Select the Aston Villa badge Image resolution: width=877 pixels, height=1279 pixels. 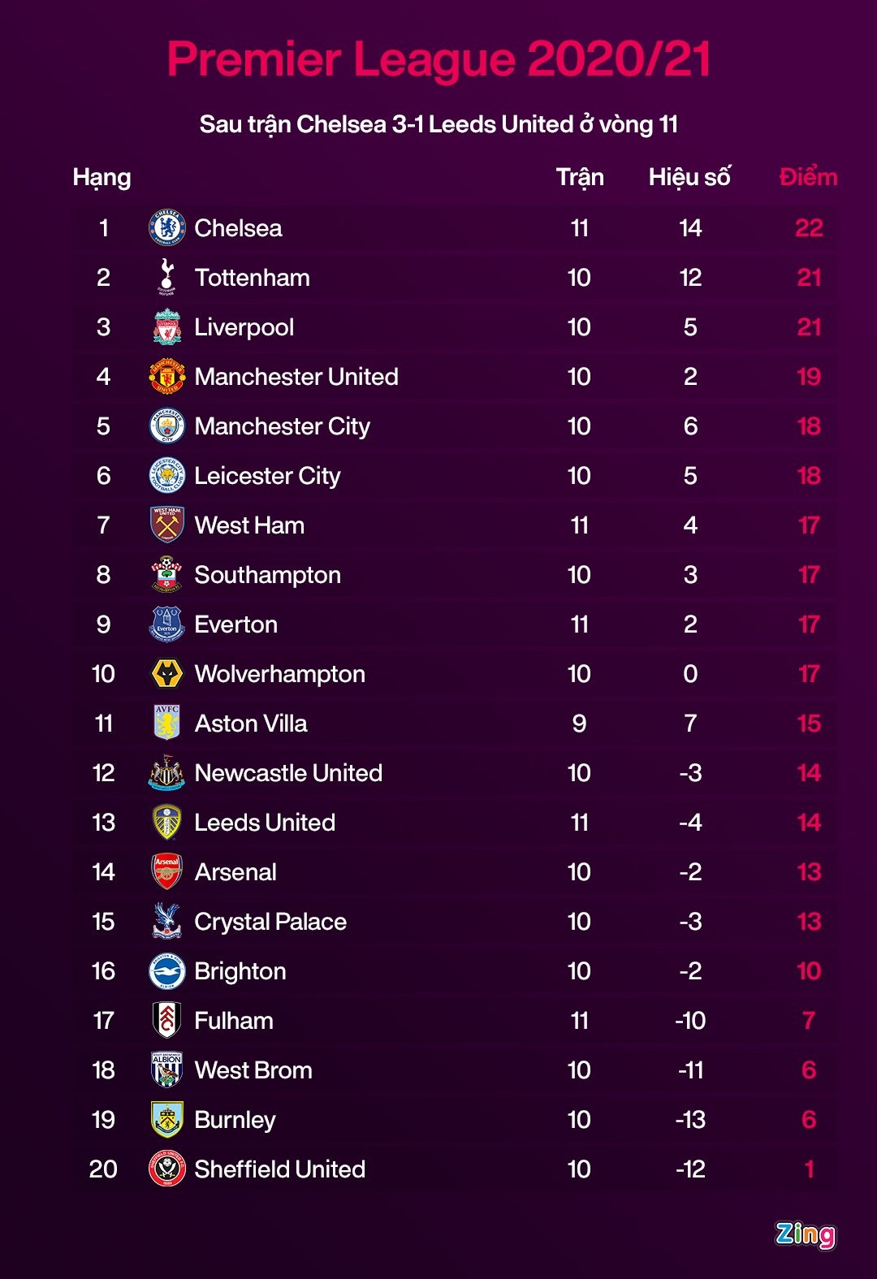167,724
